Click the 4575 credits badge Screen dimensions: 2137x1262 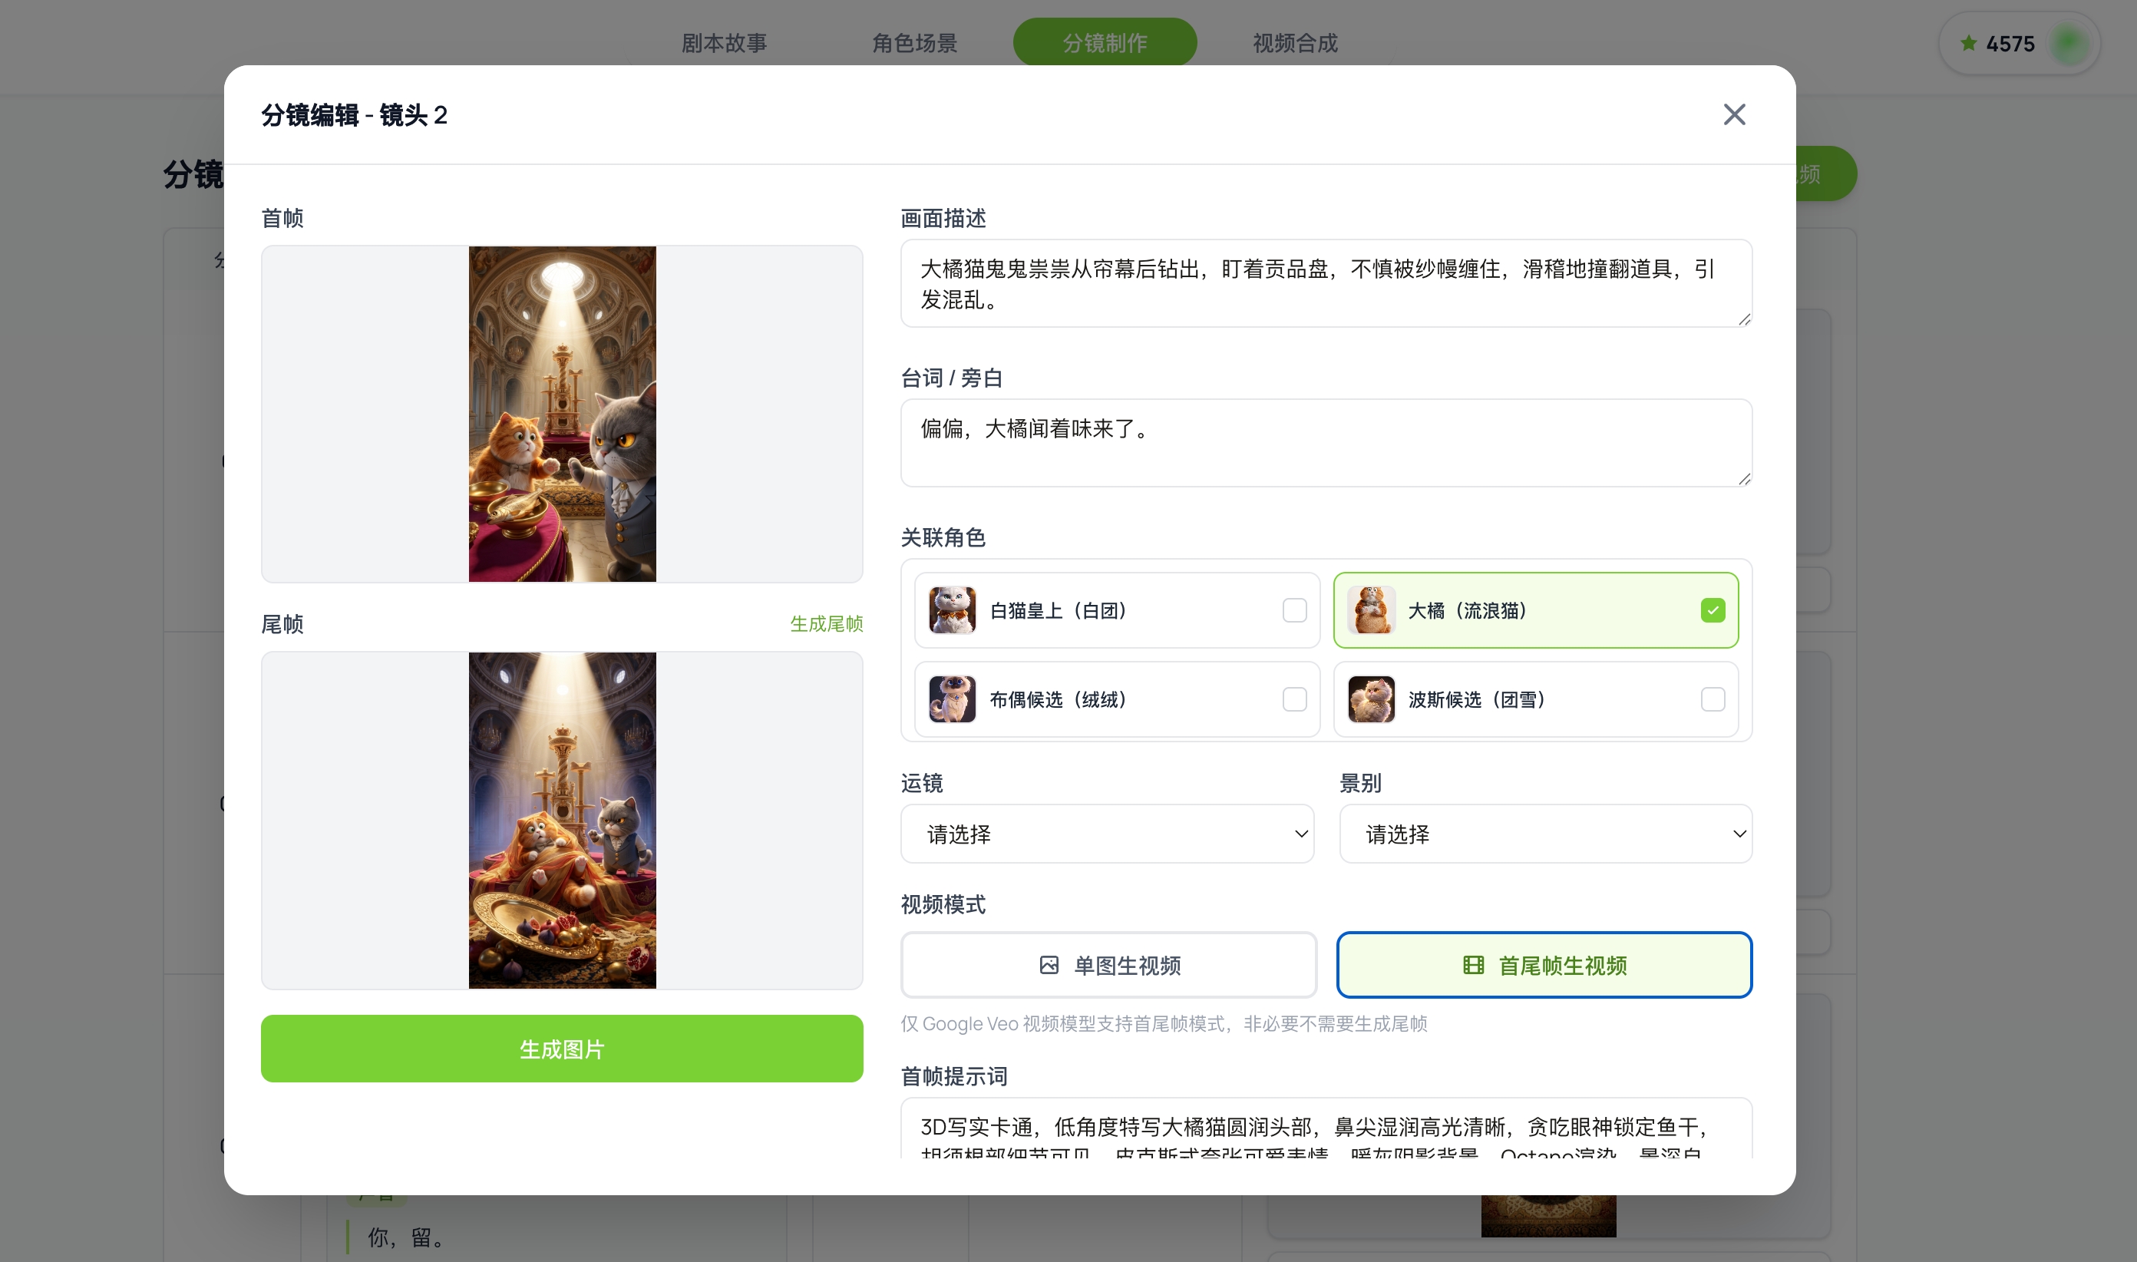click(x=2019, y=43)
